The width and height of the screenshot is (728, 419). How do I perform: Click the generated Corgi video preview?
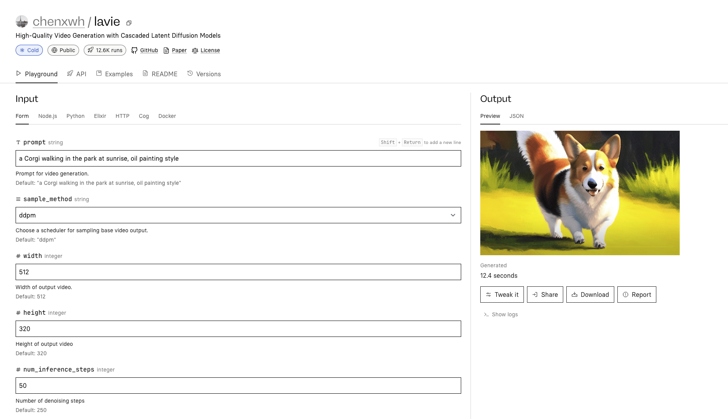coord(580,193)
